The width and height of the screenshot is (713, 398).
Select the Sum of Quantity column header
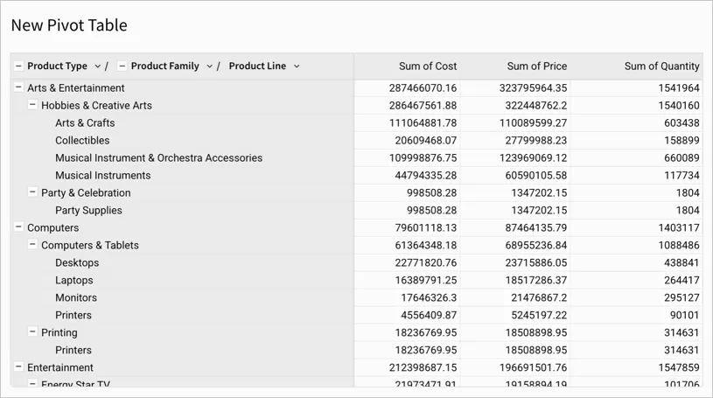click(661, 66)
